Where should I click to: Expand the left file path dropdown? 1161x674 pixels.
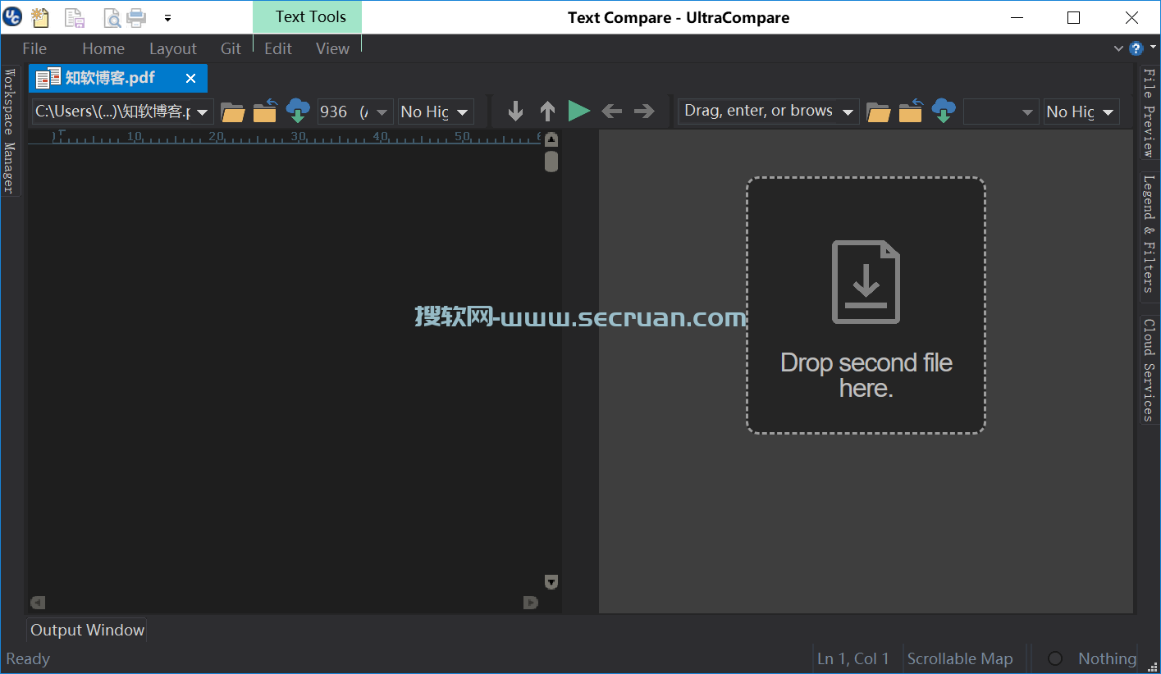pos(203,112)
